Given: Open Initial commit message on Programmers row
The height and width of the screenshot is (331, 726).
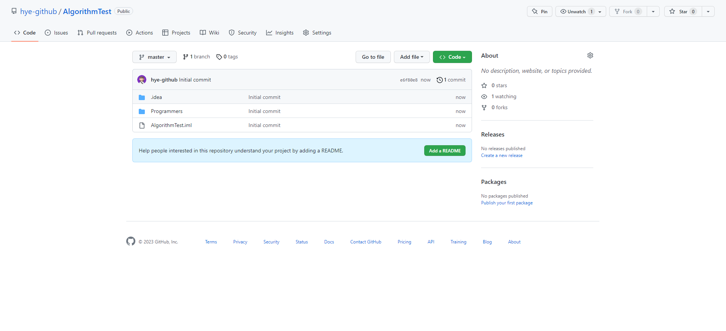Looking at the screenshot, I should click(264, 111).
